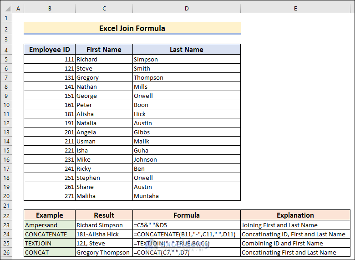Select the 'Austin' cell in row 12
The image size is (355, 260).
pos(187,123)
